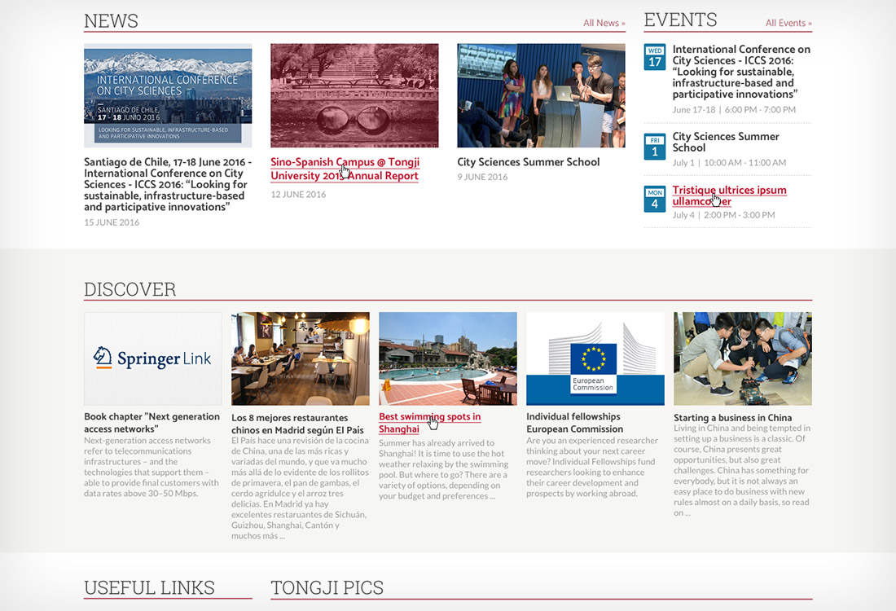Screen dimensions: 896x611
Task: Open the Best swimming spots in Shanghai link
Action: point(429,423)
